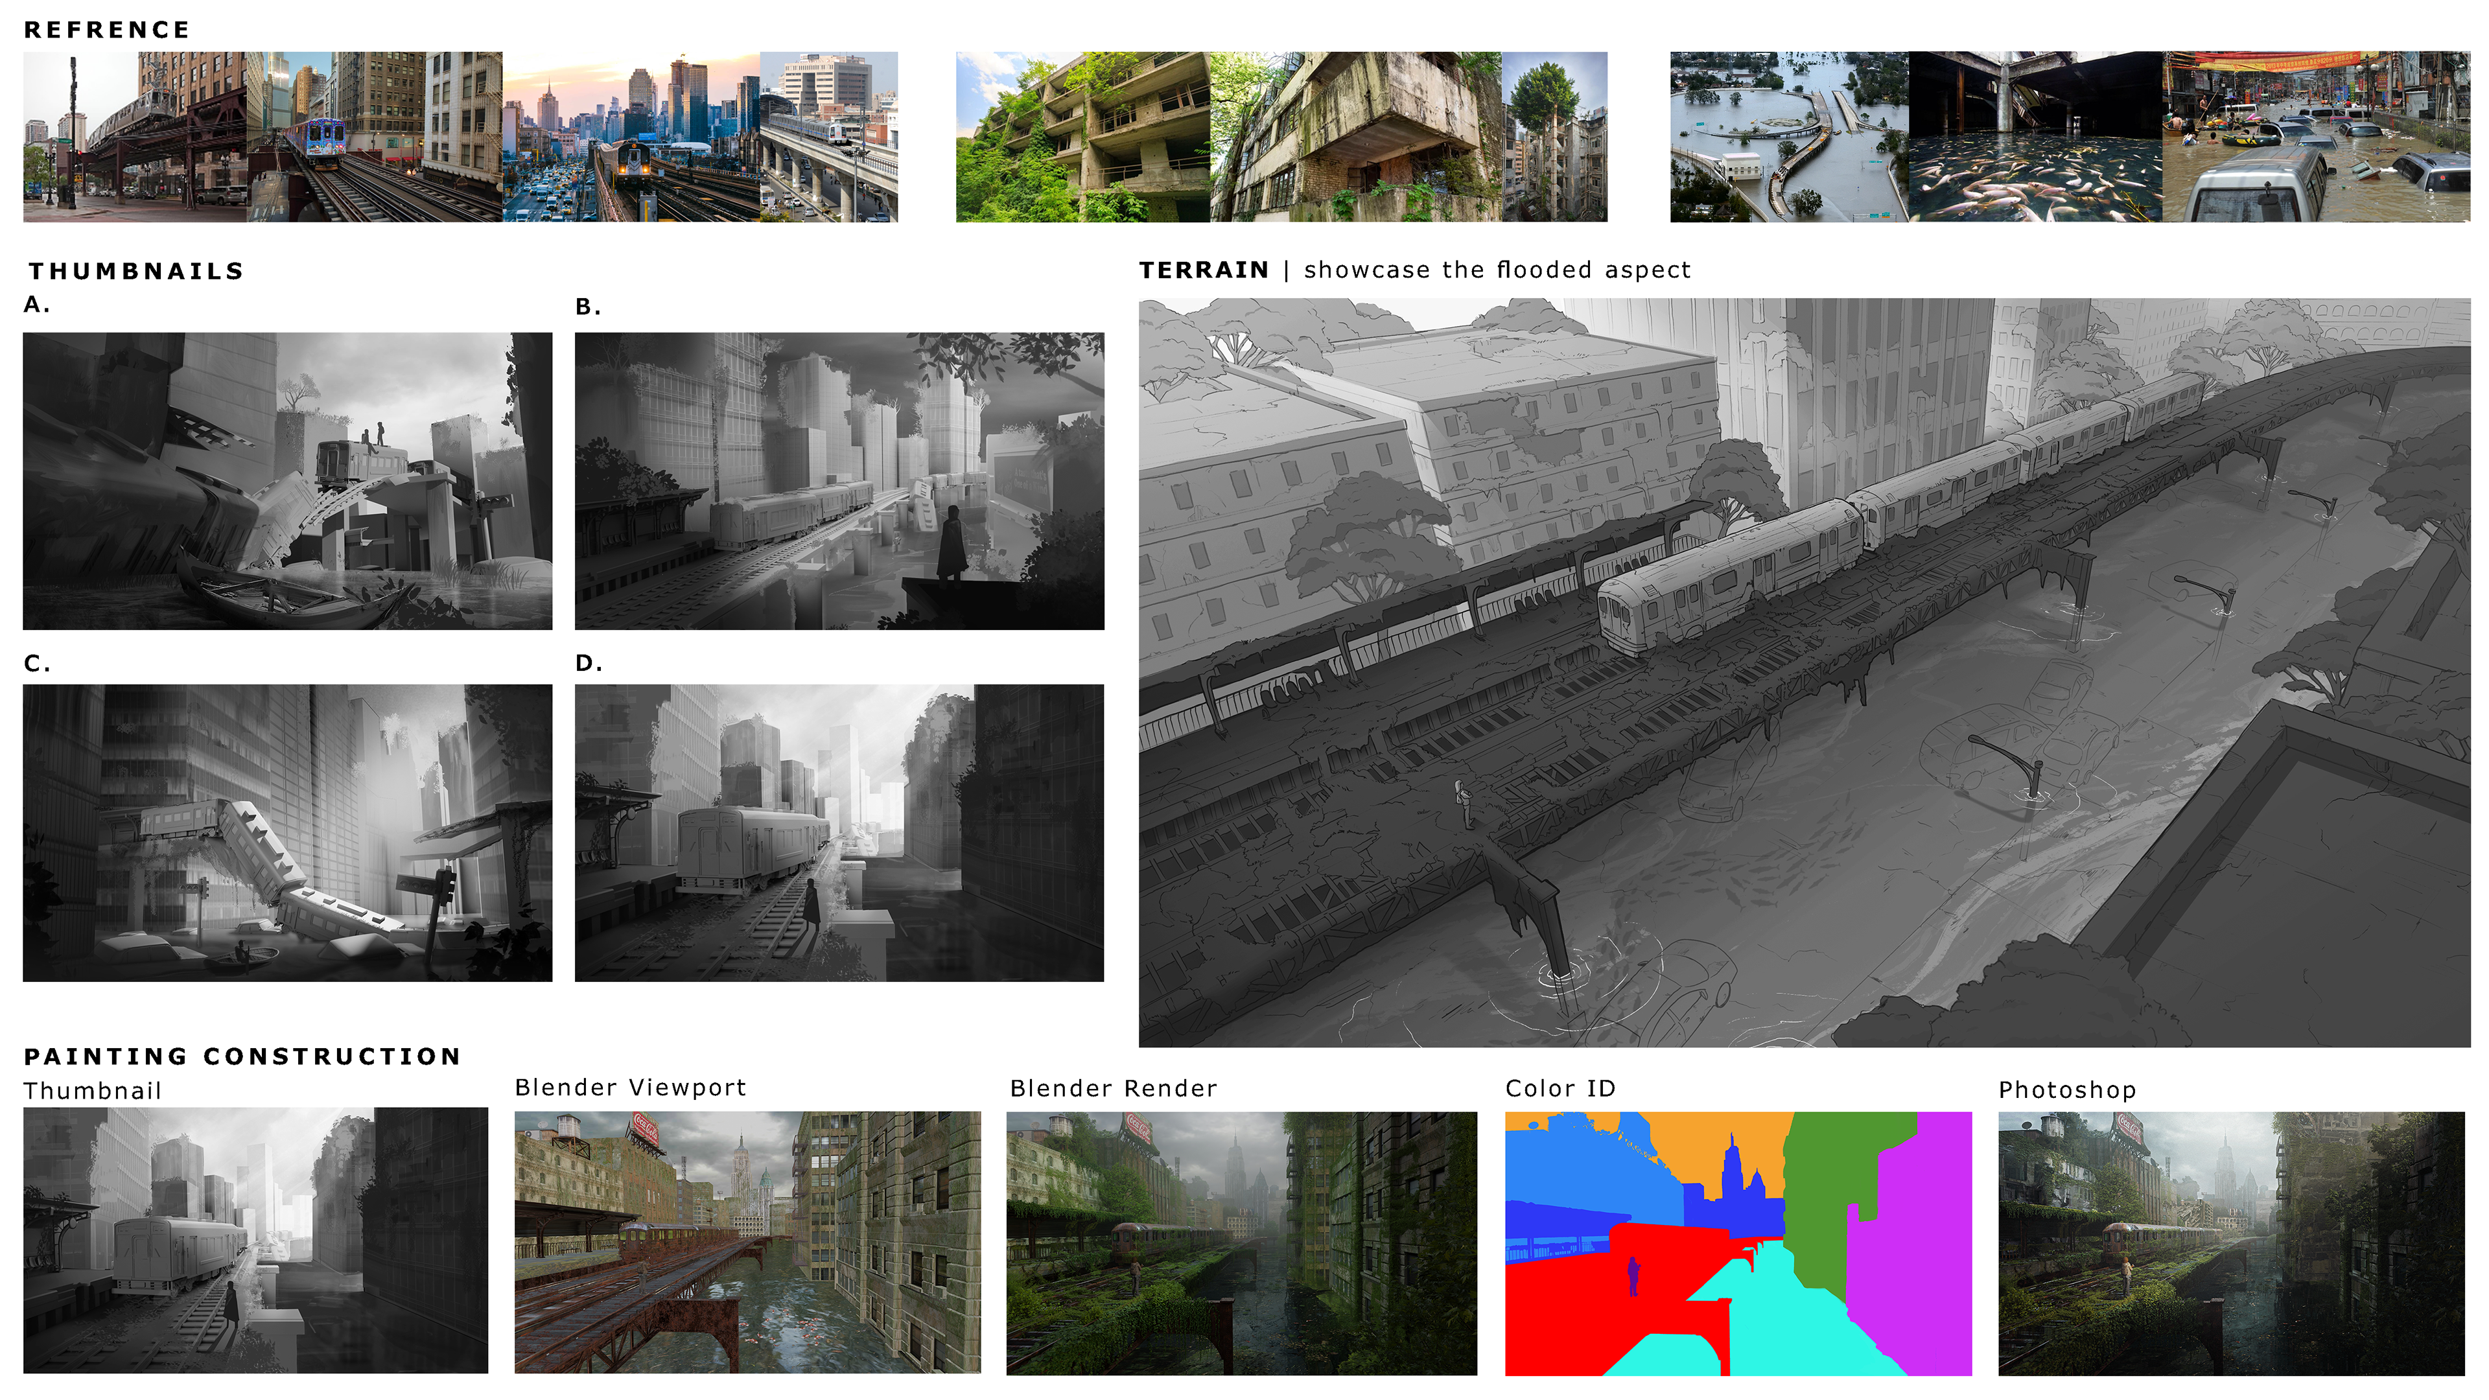Open the koi fish flooded interior photo
2489x1400 pixels.
click(2036, 137)
